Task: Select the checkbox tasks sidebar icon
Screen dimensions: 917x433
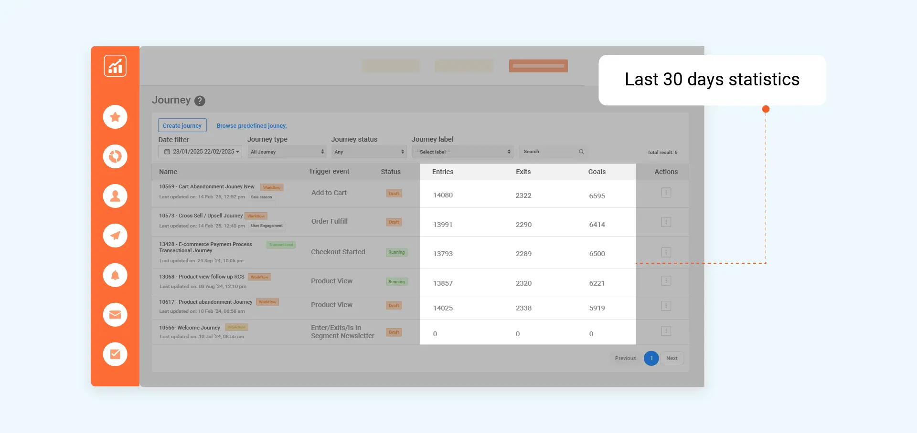Action: point(115,354)
